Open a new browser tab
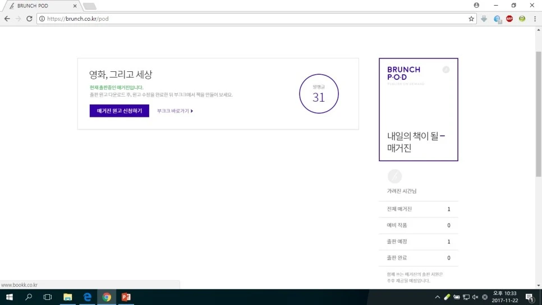The width and height of the screenshot is (542, 305). click(x=90, y=6)
